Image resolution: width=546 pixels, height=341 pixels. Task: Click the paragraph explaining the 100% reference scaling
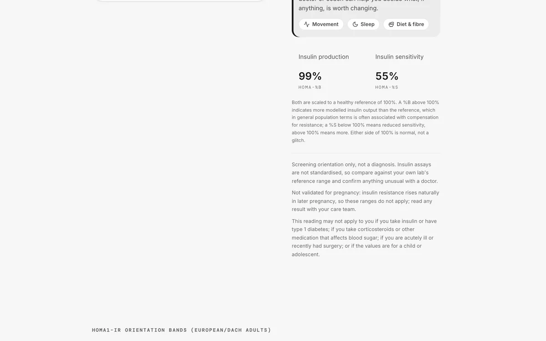366,121
